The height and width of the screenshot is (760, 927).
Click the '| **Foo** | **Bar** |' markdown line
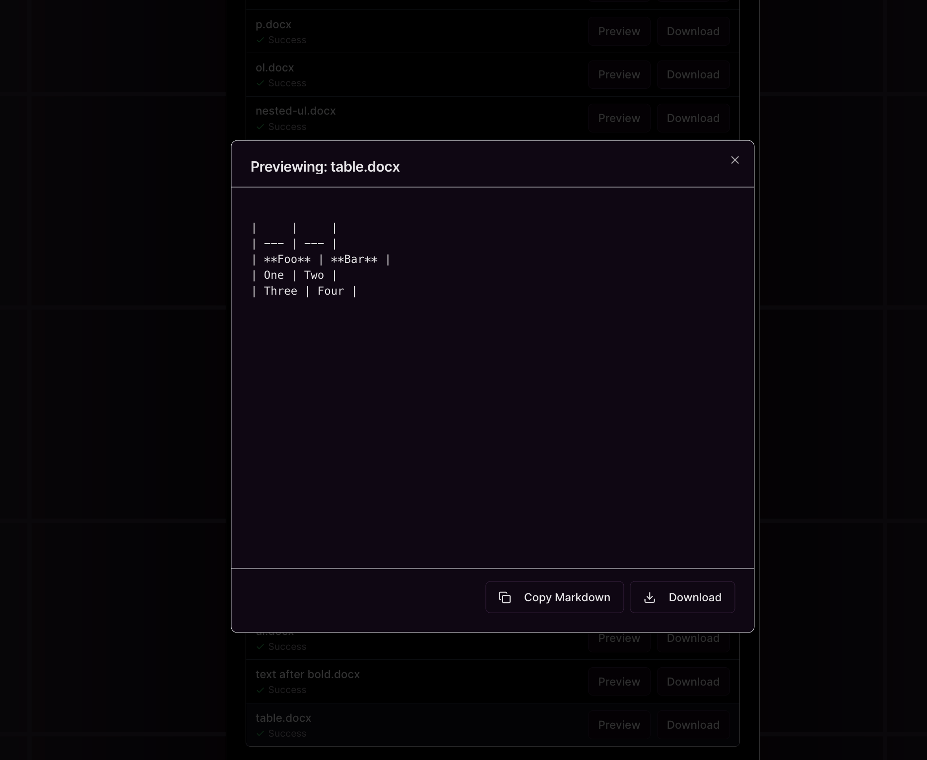tap(321, 259)
